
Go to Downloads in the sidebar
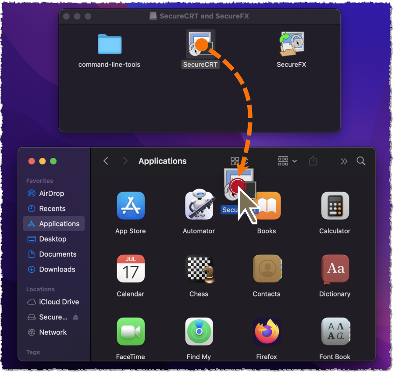(x=57, y=269)
